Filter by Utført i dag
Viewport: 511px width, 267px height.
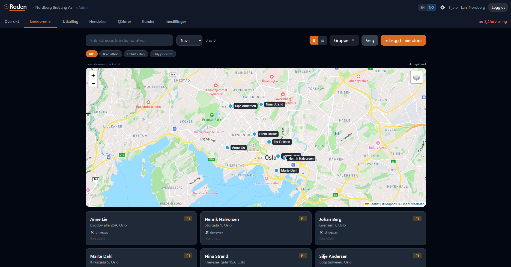(136, 54)
